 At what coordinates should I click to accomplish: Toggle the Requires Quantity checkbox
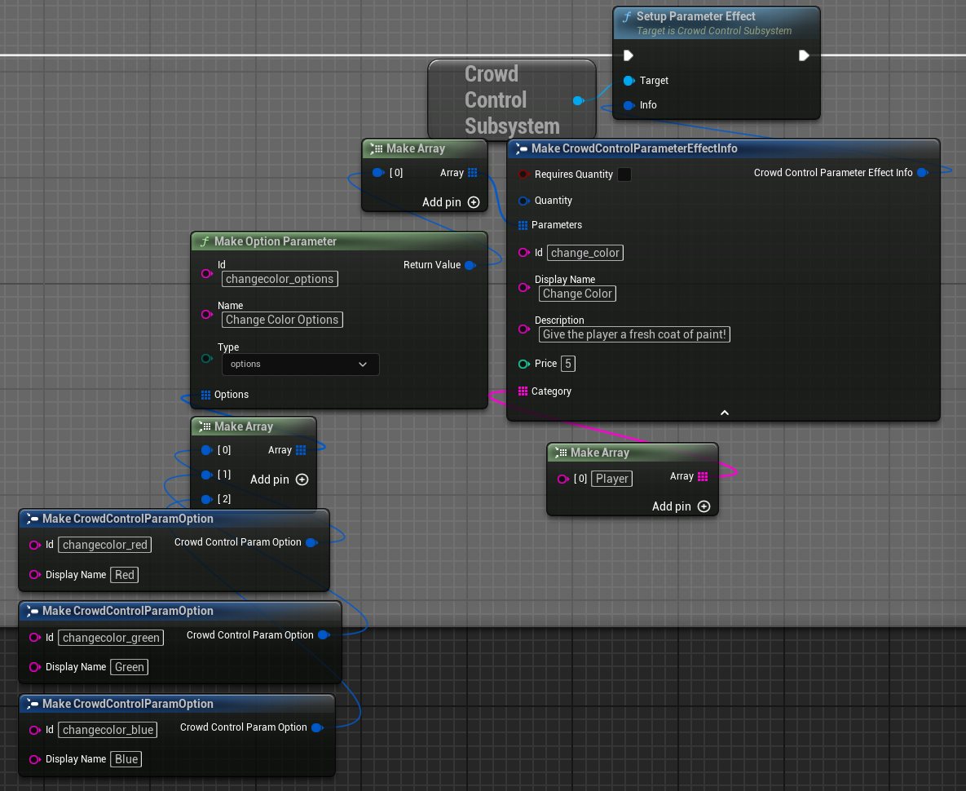624,175
